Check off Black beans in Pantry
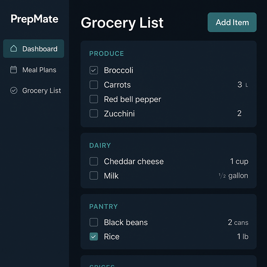 click(x=94, y=222)
